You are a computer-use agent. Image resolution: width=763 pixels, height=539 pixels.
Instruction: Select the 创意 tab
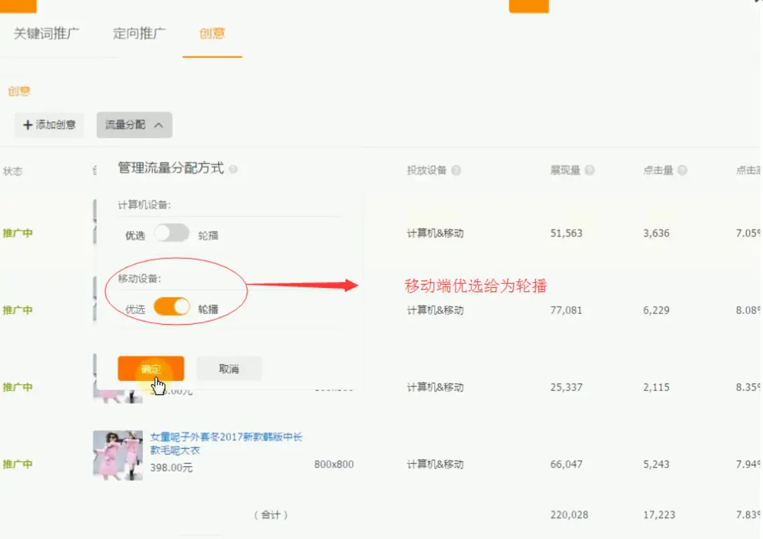point(212,33)
